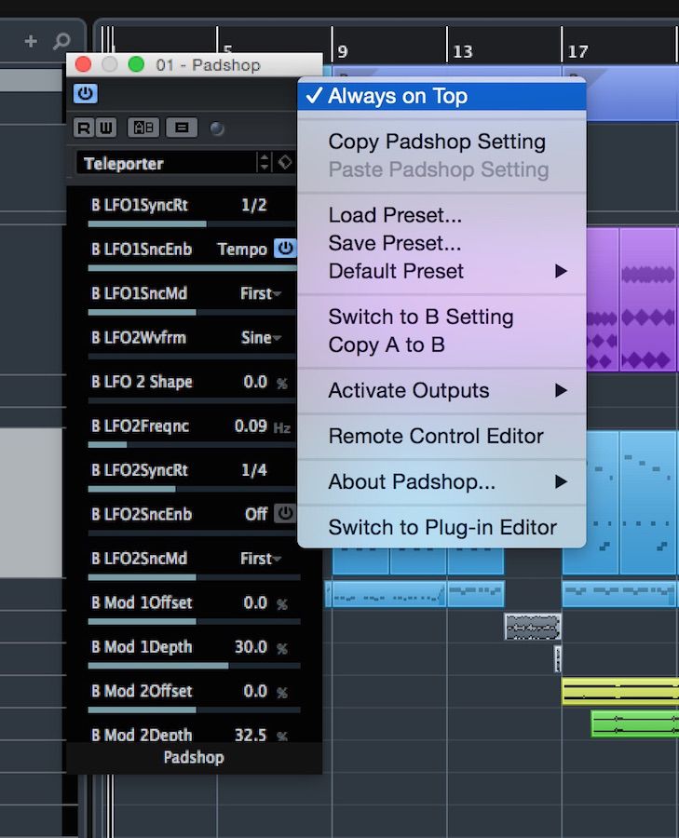
Task: Click the add track plus icon
Action: pos(31,41)
